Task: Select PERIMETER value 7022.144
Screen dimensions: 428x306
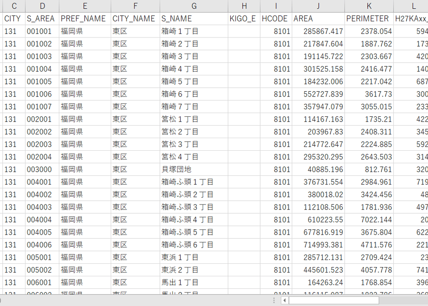Action: coord(369,220)
